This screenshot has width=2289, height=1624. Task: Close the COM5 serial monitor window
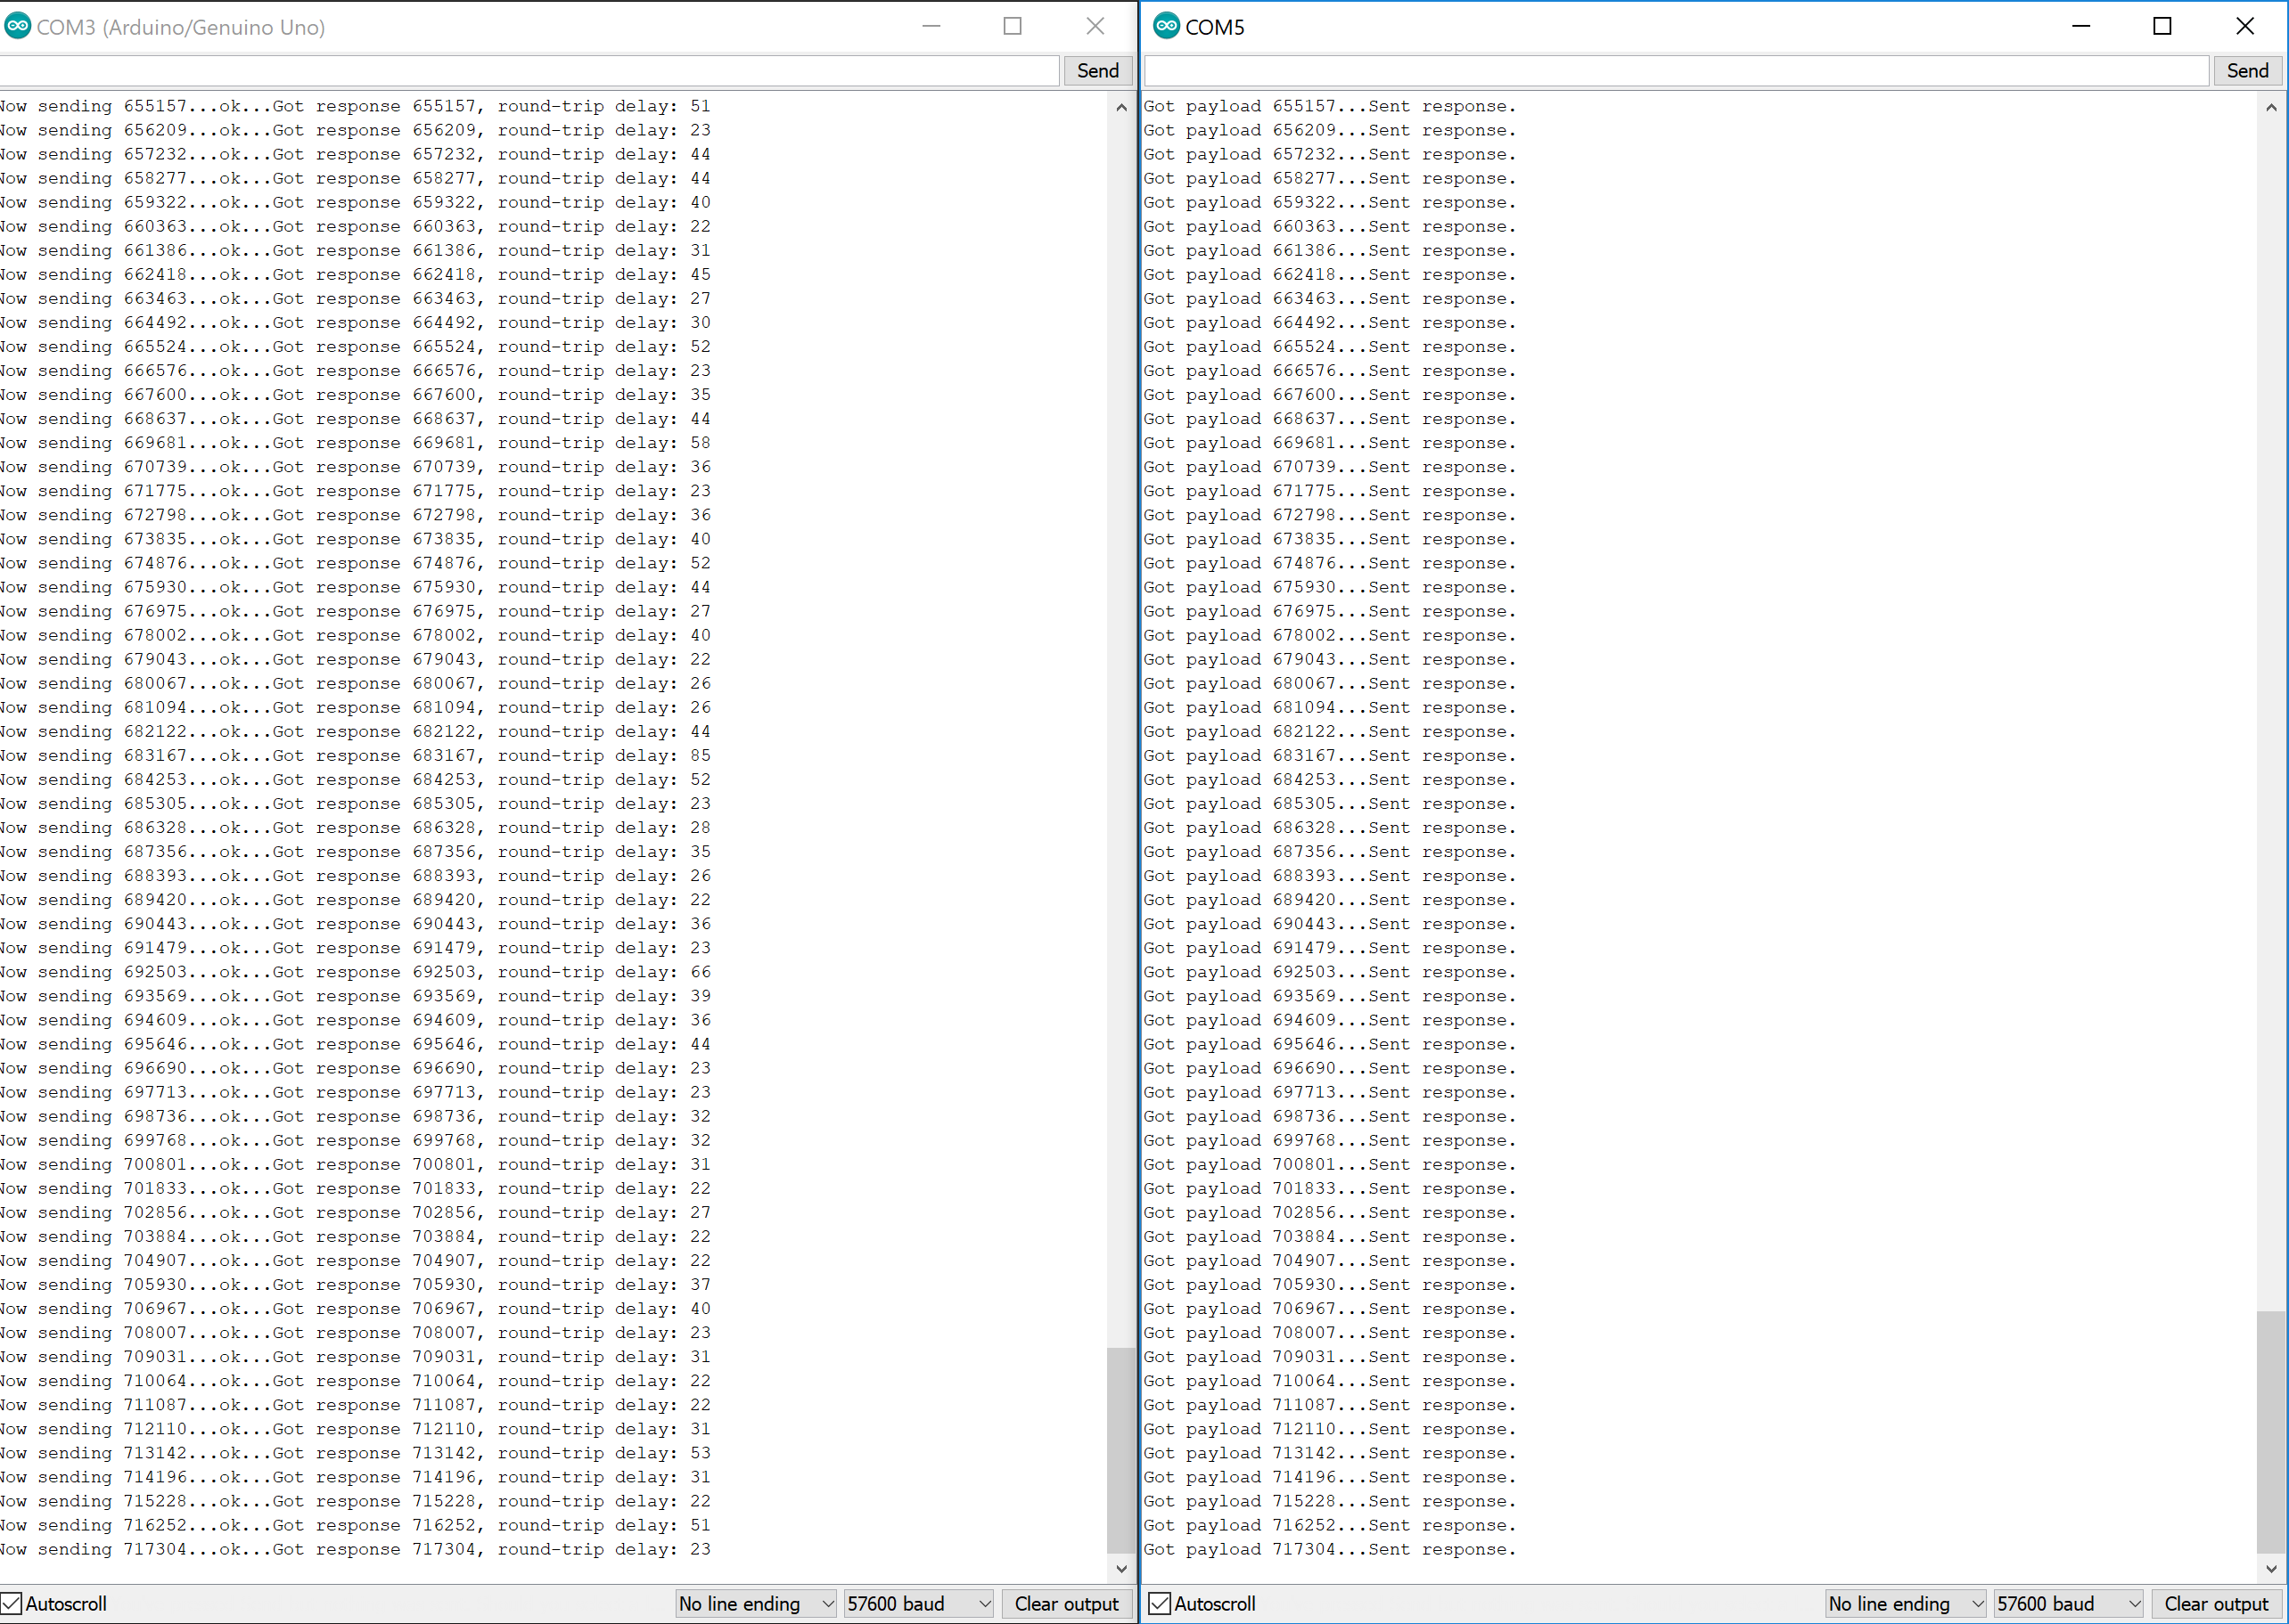[x=2245, y=26]
